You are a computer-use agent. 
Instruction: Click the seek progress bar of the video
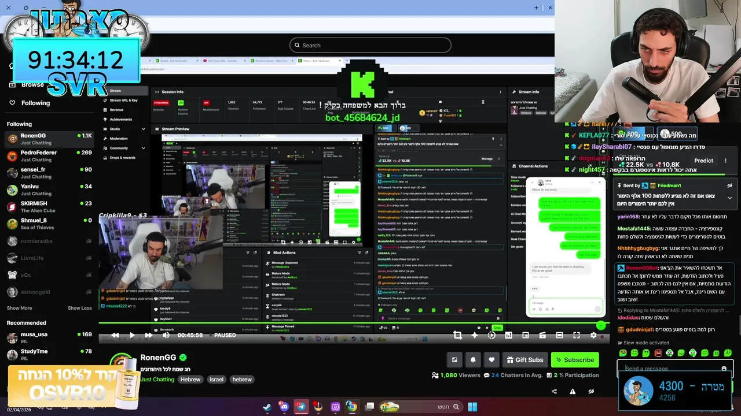coord(354,324)
